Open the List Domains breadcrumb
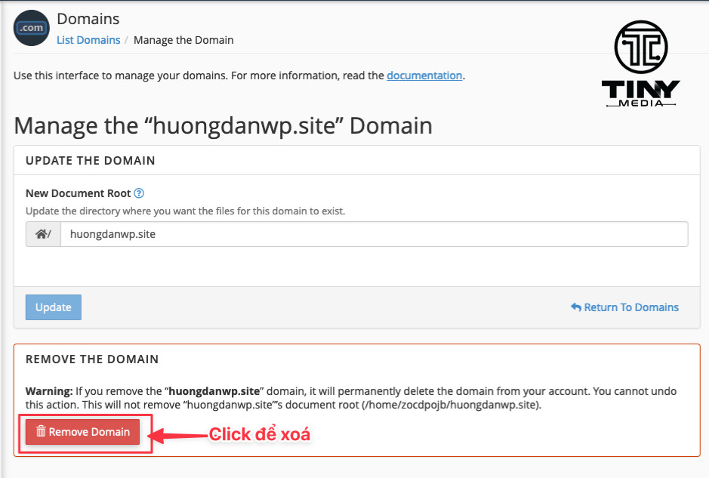The image size is (709, 478). click(88, 40)
